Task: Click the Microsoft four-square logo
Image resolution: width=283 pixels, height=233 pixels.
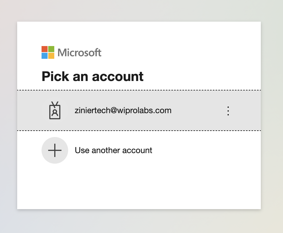Action: coord(48,52)
